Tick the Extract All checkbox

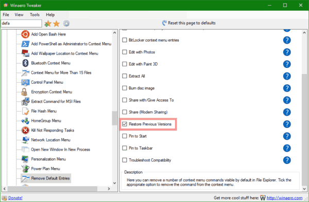tap(125, 76)
